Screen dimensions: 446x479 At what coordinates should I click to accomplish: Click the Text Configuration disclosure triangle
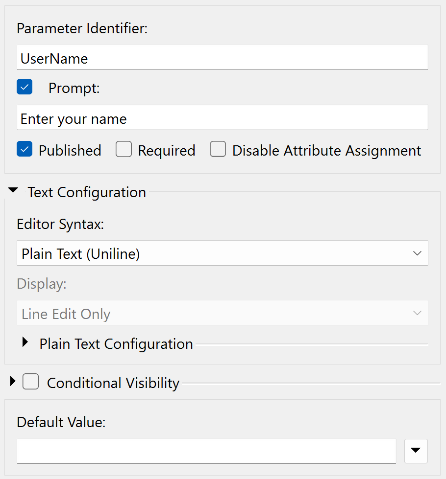click(13, 191)
